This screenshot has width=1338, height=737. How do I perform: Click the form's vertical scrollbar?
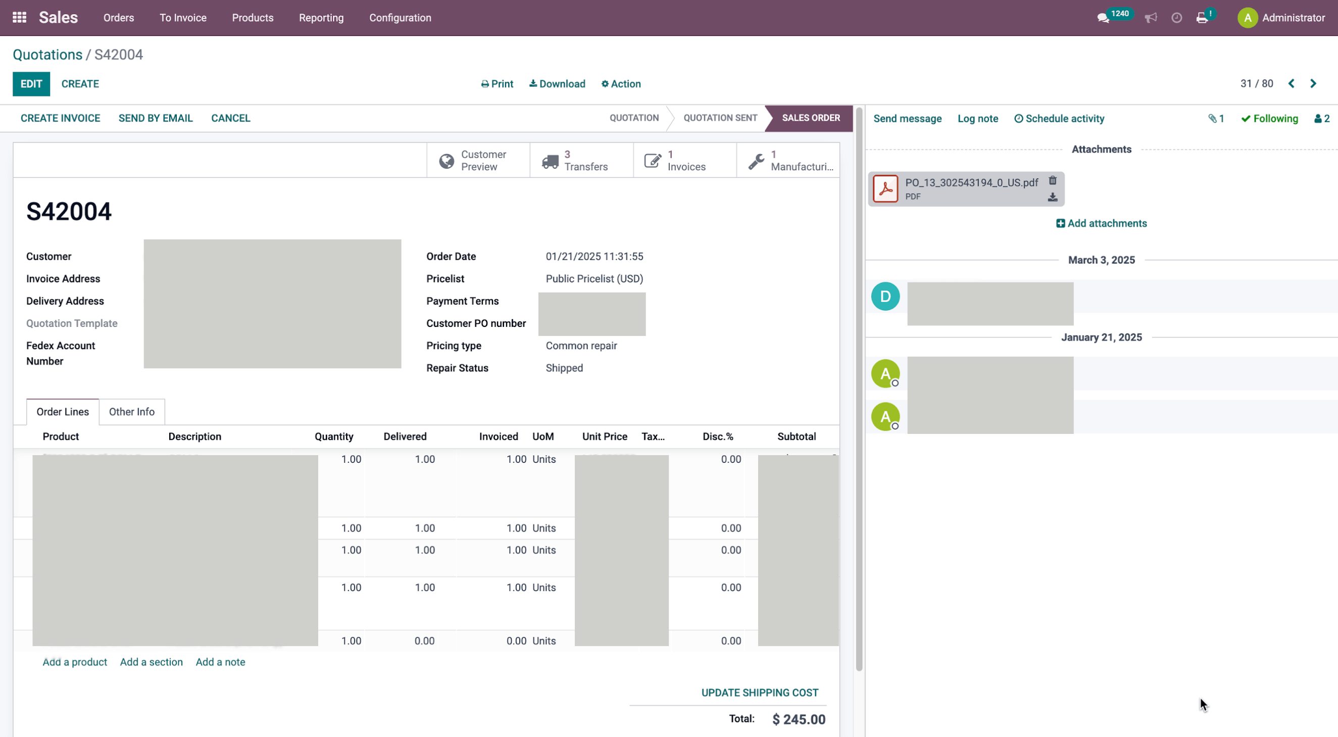[859, 388]
